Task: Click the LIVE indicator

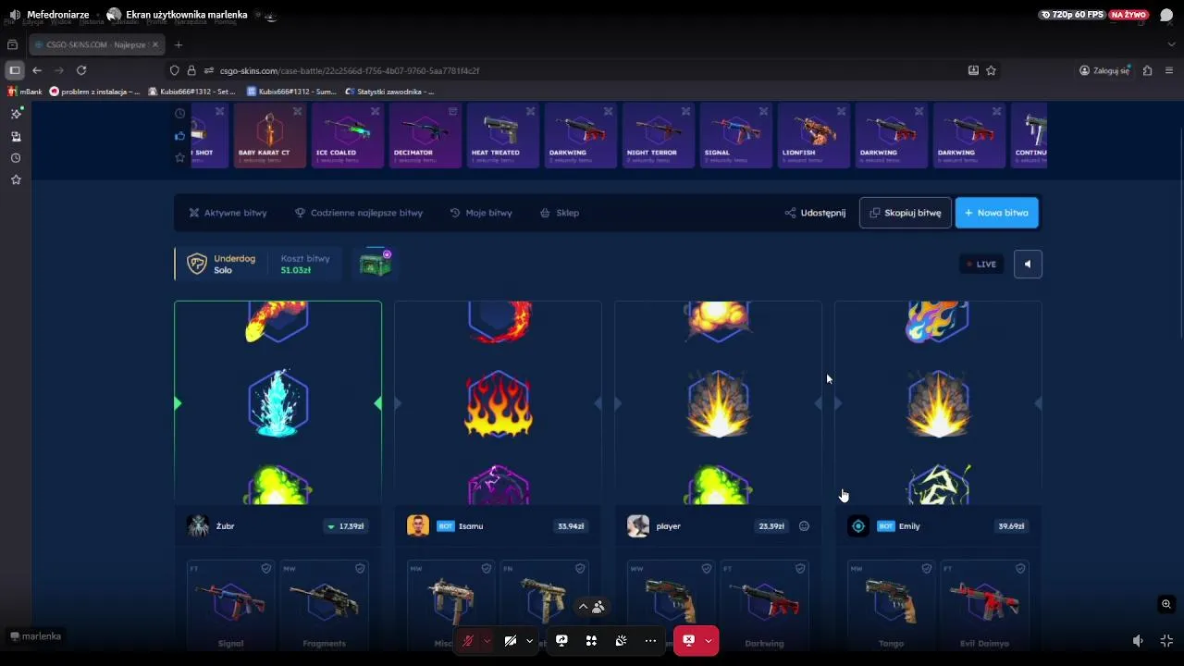Action: (981, 264)
